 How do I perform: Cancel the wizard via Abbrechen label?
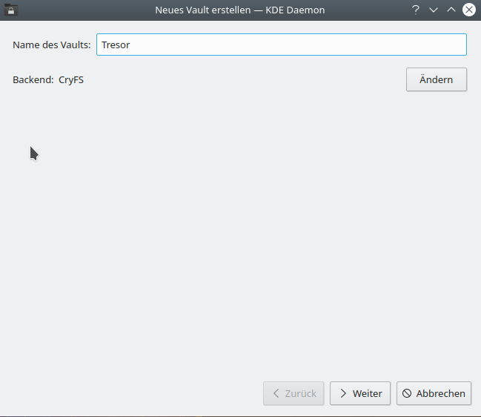coord(440,393)
